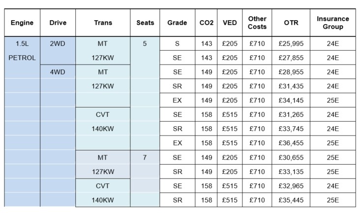Screen dimensions: 360x213
Task: Select the S grade cell
Action: pyautogui.click(x=177, y=43)
